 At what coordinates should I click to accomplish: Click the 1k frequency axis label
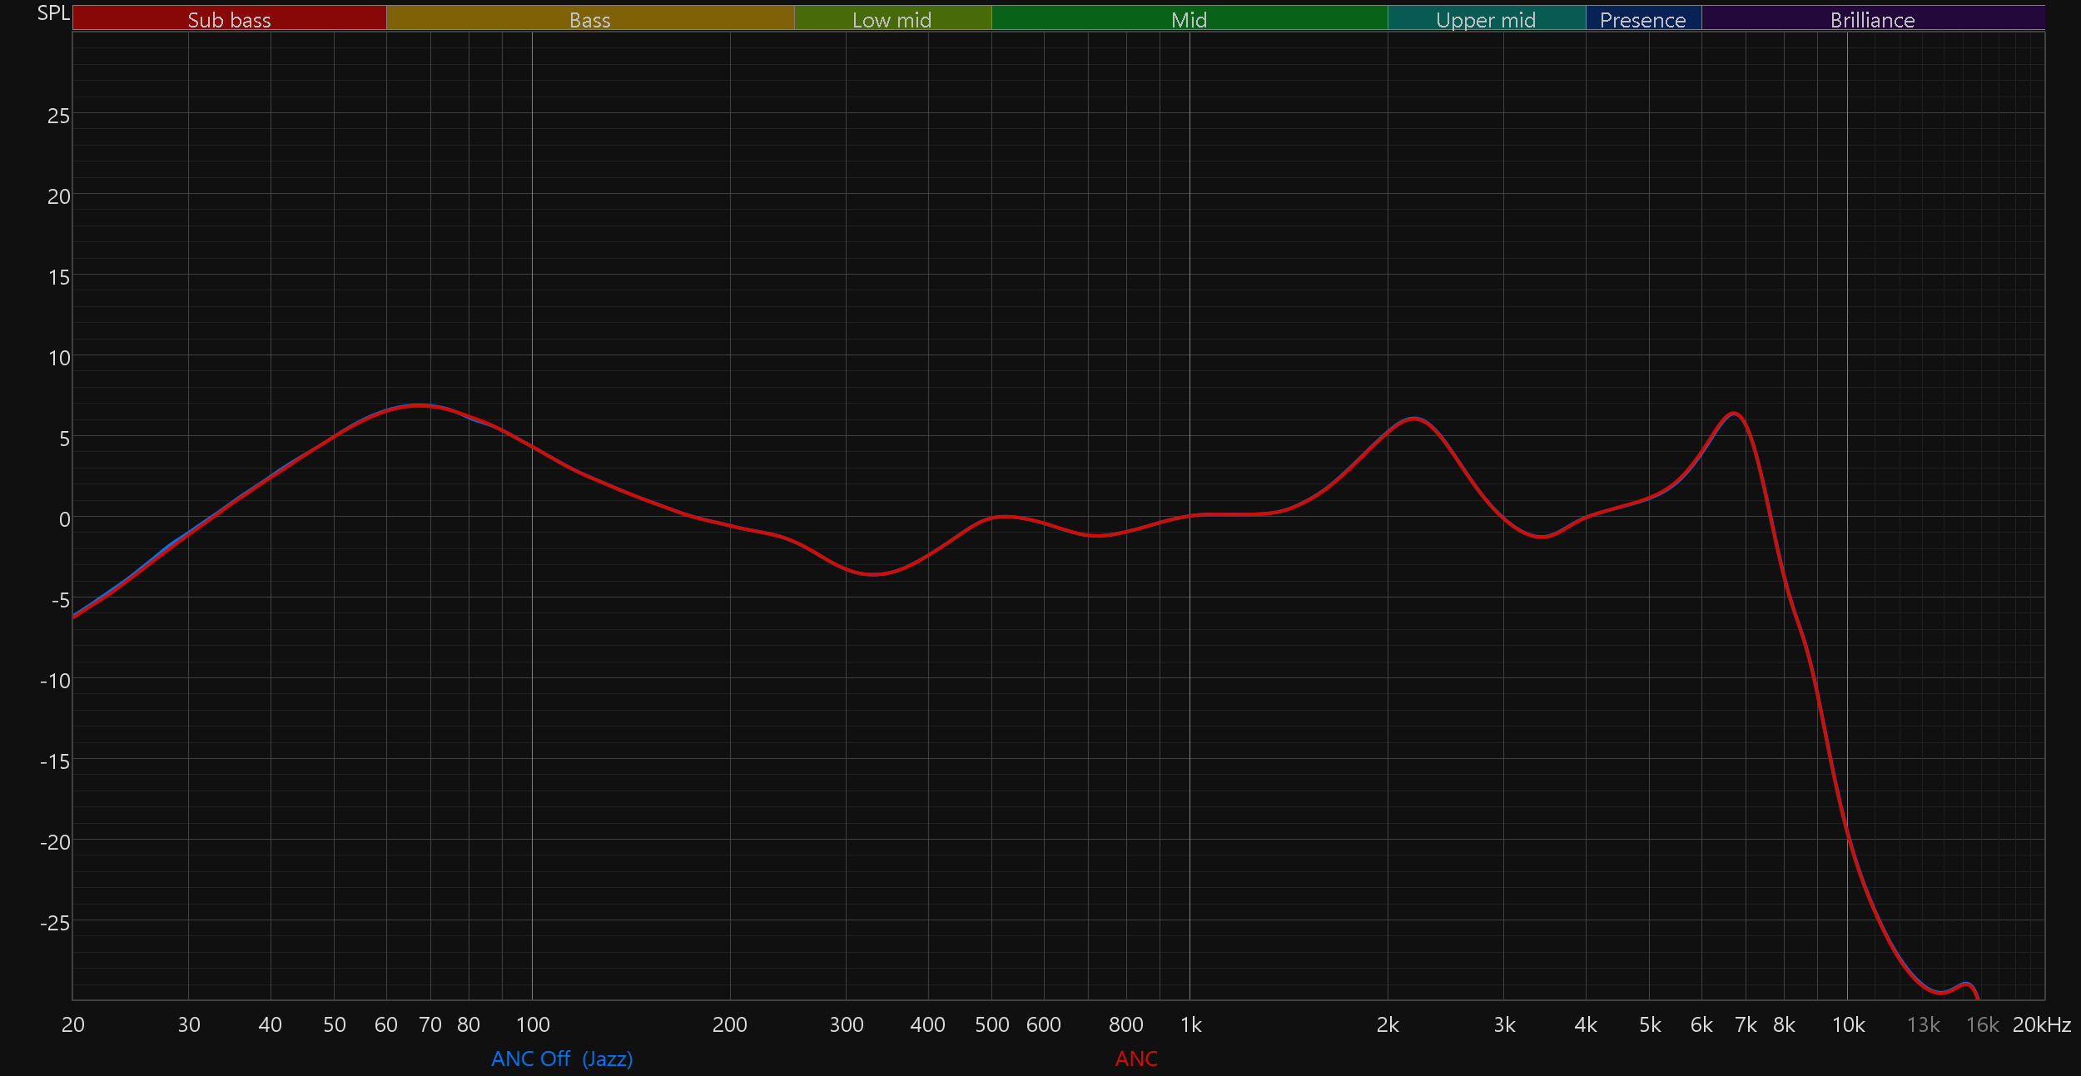coord(1190,1024)
